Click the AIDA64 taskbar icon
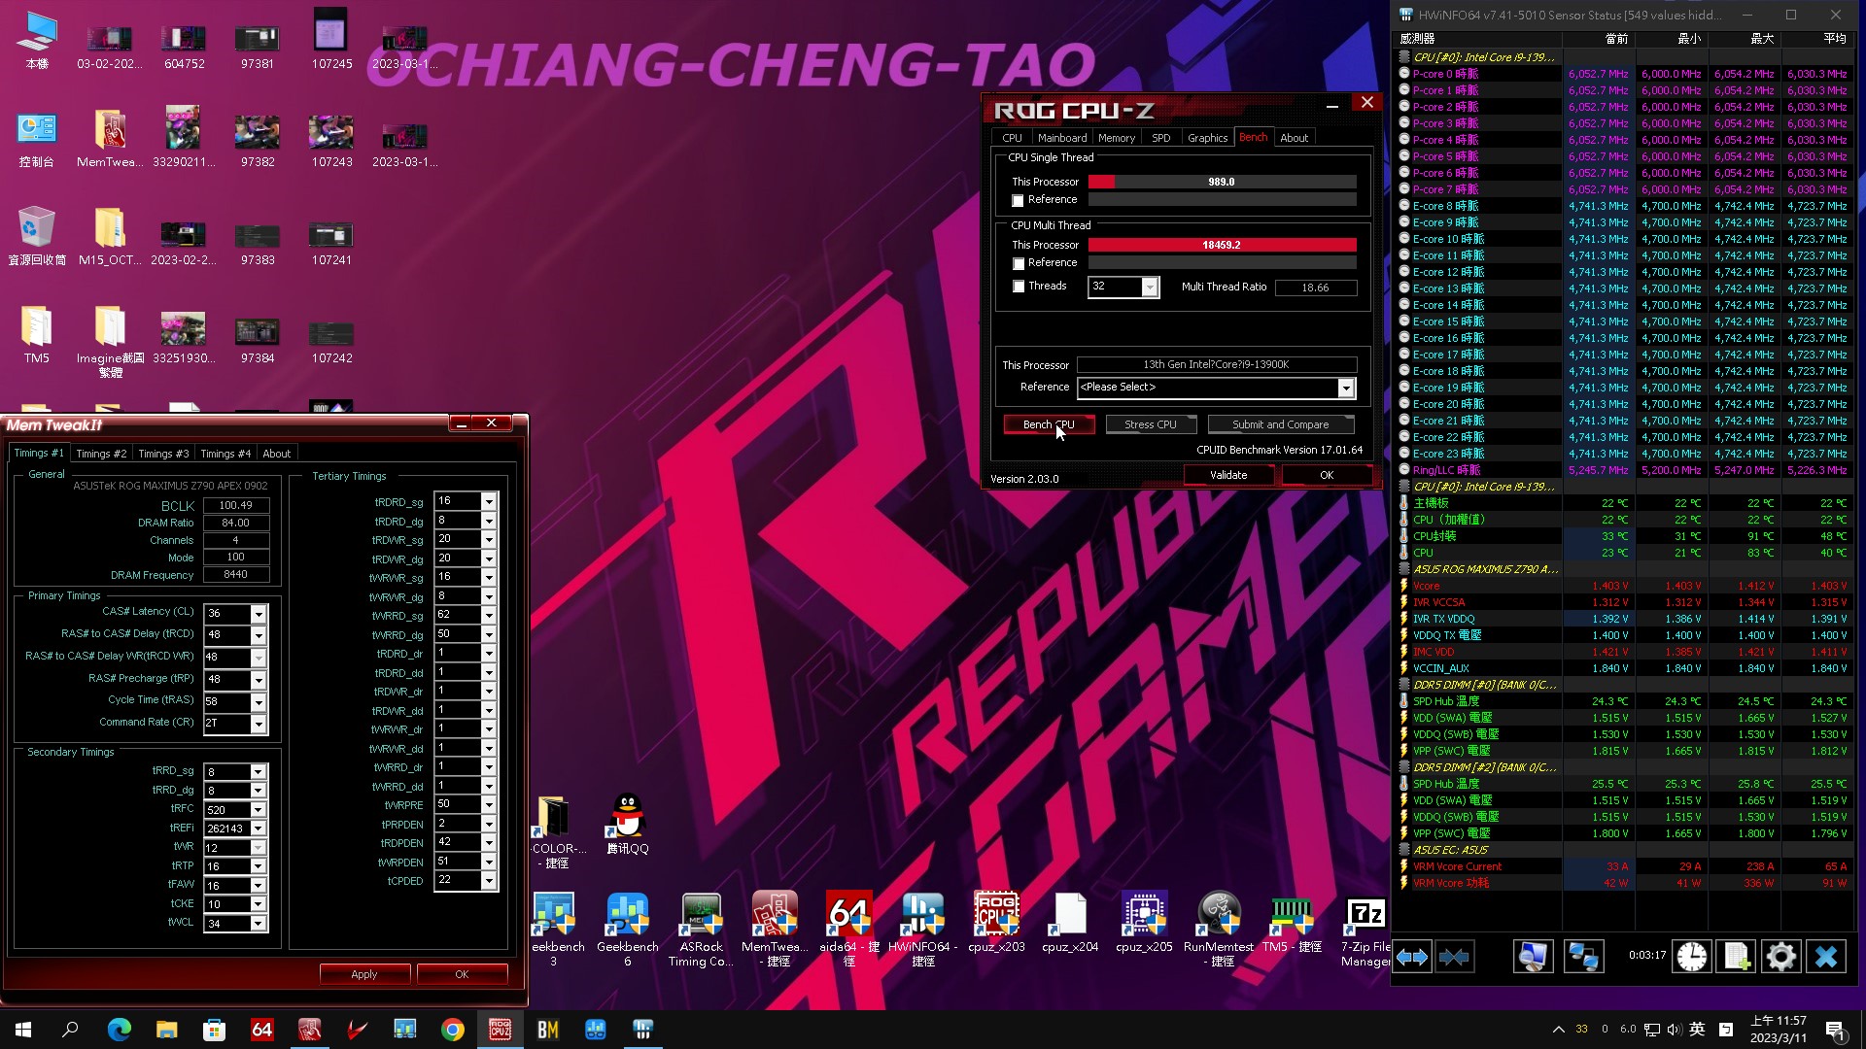This screenshot has height=1049, width=1866. coord(262,1030)
